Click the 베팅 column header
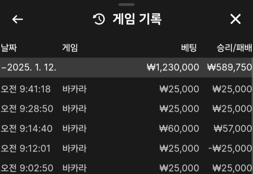This screenshot has width=253, height=174. point(189,48)
